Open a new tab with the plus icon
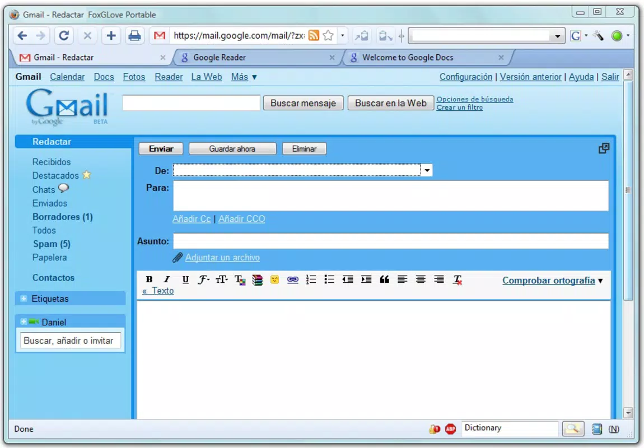Screen dimensions: 644x448 click(x=111, y=36)
